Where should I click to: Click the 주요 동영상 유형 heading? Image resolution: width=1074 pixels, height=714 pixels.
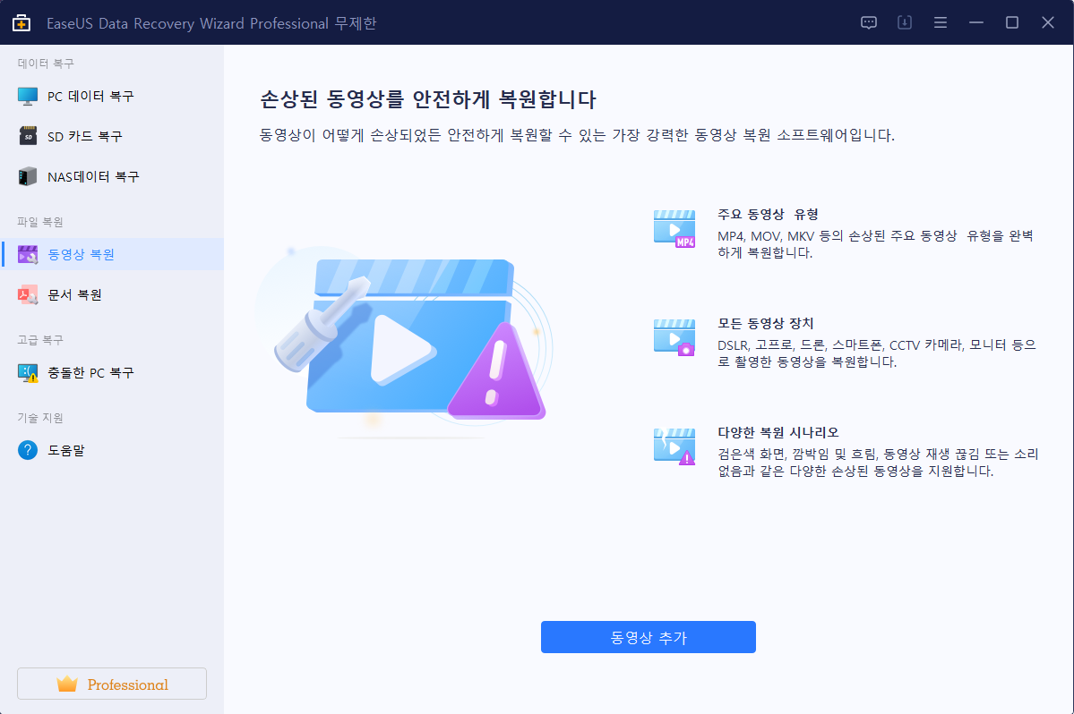(x=768, y=214)
